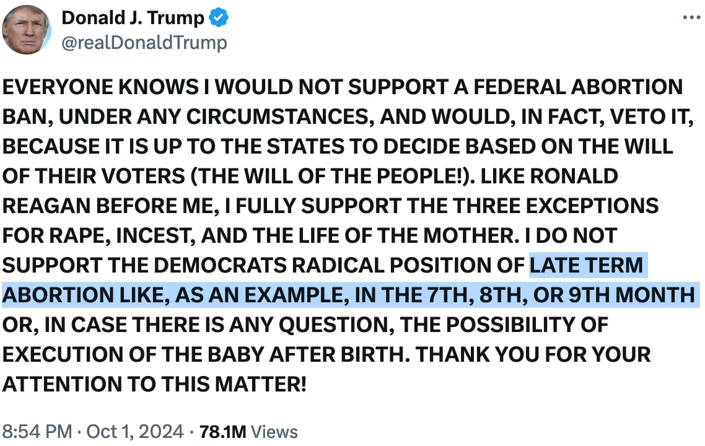Screen dimensions: 705x446
Task: Open Donald J. Trump's profile picture
Action: (27, 30)
